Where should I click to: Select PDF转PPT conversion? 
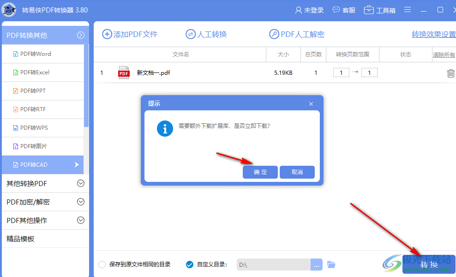pos(43,91)
